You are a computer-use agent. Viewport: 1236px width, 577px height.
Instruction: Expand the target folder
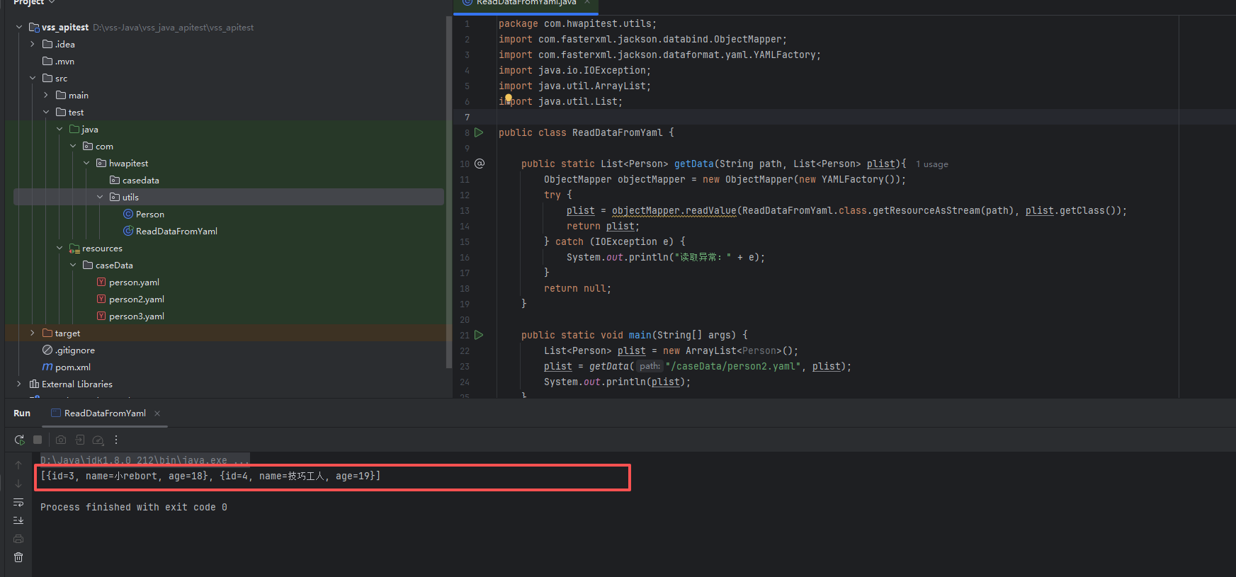(x=33, y=333)
